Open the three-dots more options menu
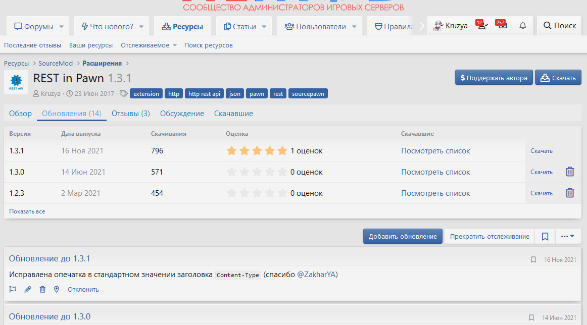587x325 pixels. (x=568, y=236)
